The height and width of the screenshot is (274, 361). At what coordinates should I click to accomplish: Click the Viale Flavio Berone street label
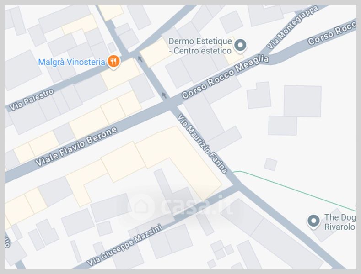pos(76,147)
